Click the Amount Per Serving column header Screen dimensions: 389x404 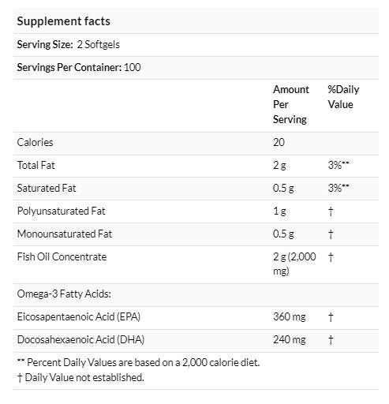pyautogui.click(x=291, y=104)
